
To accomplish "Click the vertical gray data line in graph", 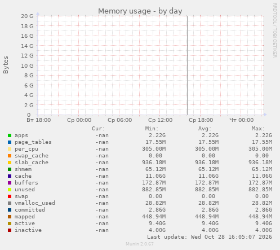I will point(187,65).
